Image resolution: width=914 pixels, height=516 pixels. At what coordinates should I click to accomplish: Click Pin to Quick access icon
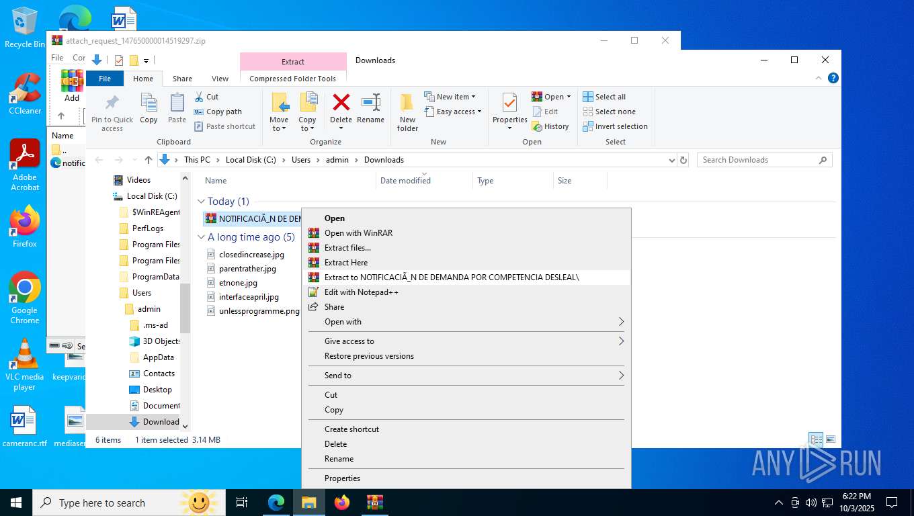coord(112,112)
